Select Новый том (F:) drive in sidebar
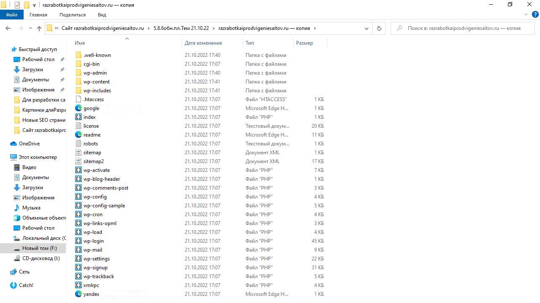Screen dimensions: 540x303 [x=39, y=248]
